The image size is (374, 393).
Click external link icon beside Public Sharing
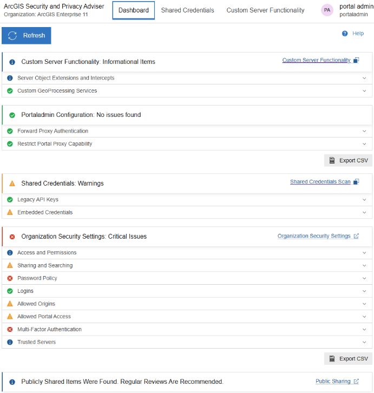tap(356, 381)
